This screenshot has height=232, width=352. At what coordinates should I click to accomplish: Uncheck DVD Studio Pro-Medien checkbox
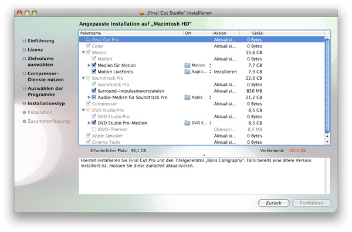point(94,123)
